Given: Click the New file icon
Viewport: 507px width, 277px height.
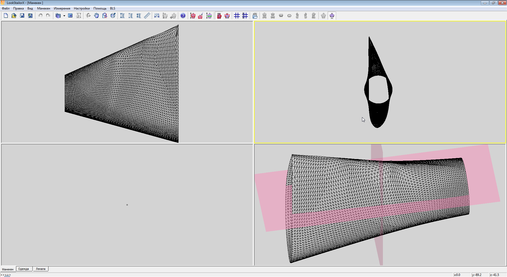Looking at the screenshot, I should pyautogui.click(x=6, y=16).
